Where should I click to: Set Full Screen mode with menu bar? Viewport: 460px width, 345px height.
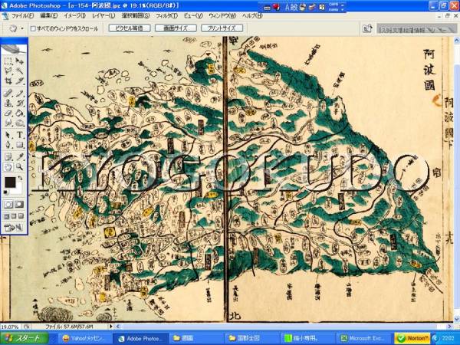[14, 216]
